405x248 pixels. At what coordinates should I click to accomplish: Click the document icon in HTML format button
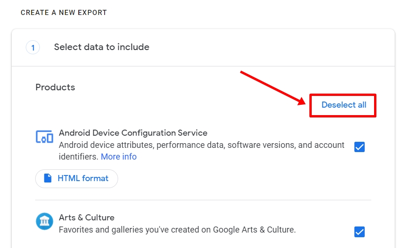pyautogui.click(x=47, y=178)
